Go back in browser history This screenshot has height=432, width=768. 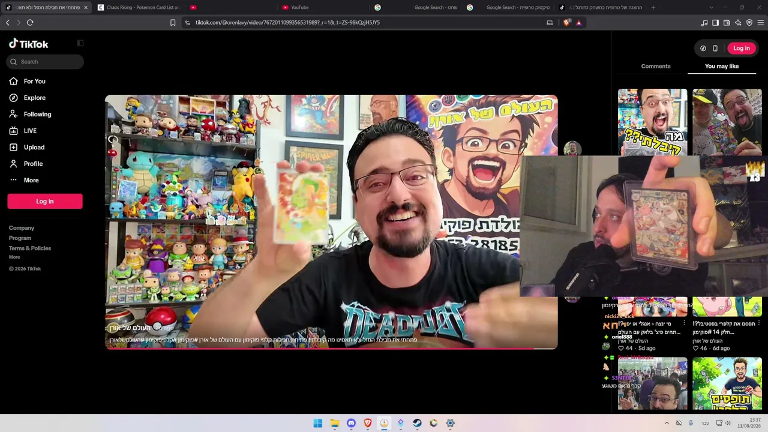[8, 22]
